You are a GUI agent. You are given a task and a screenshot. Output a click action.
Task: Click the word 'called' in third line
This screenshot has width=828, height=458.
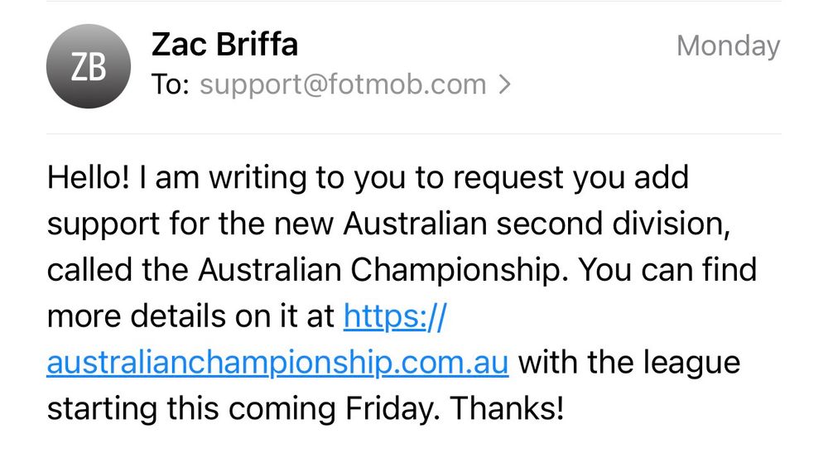(89, 270)
